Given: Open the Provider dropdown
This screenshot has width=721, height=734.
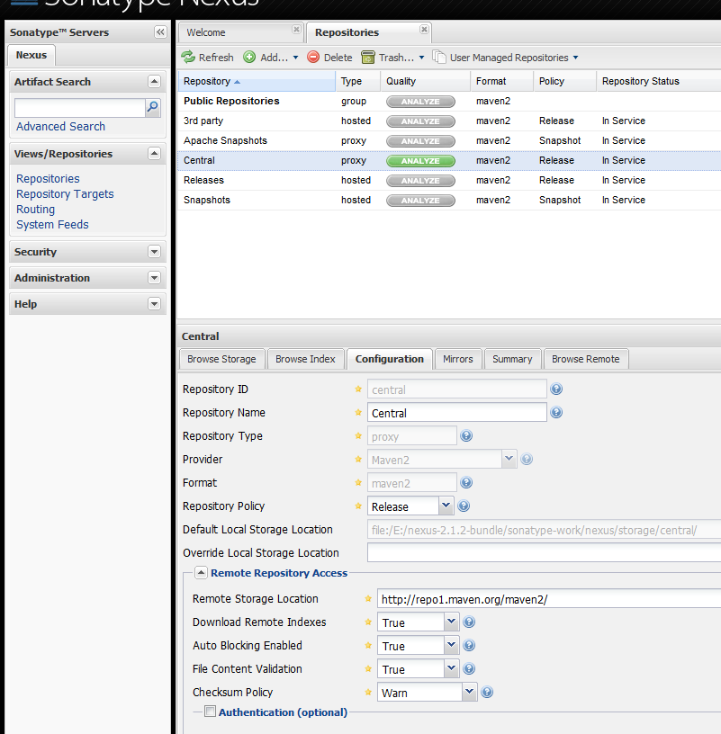Looking at the screenshot, I should 509,460.
